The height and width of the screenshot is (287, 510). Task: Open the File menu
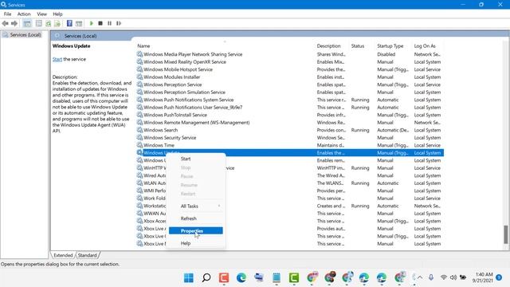[x=7, y=14]
